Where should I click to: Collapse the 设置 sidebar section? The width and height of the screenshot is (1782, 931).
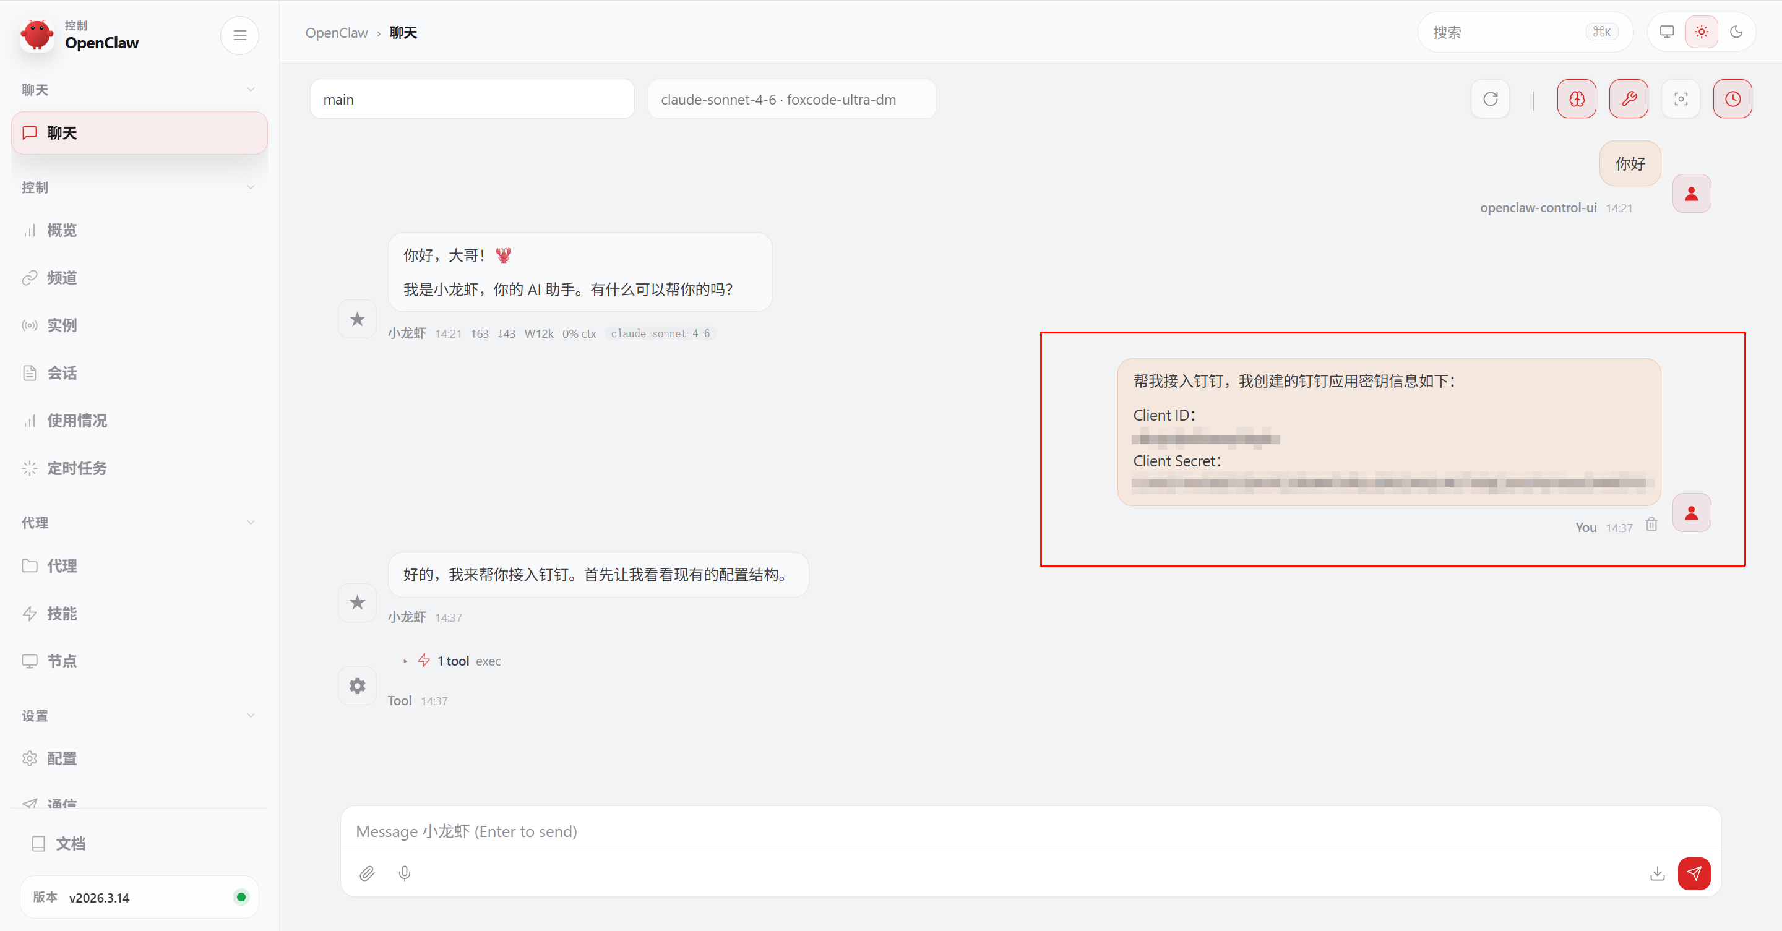139,716
